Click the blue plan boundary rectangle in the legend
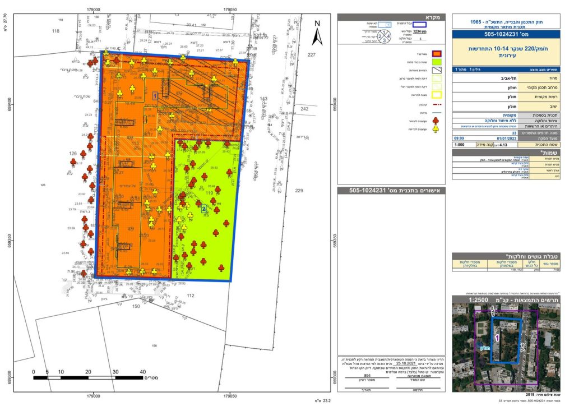 point(420,25)
